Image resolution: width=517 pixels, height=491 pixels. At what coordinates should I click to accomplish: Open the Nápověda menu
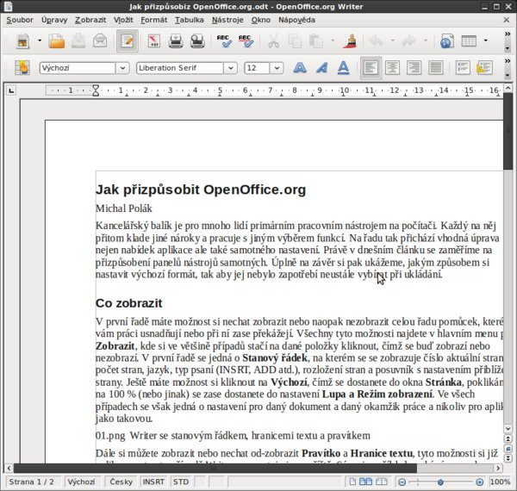tap(296, 20)
